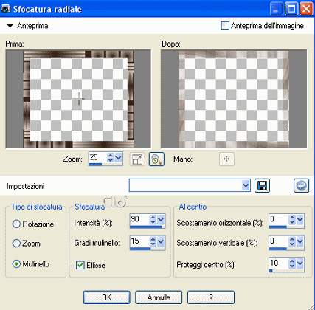Click the Paint Shop Pro title bar icon
Screen dimensions: 315x310
[5, 9]
